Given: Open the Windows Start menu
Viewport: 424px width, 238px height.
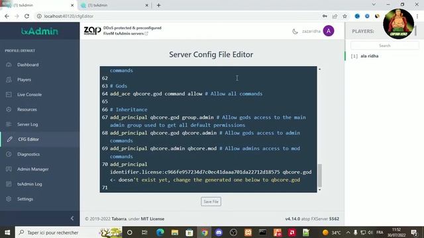Looking at the screenshot, I should (x=7, y=232).
